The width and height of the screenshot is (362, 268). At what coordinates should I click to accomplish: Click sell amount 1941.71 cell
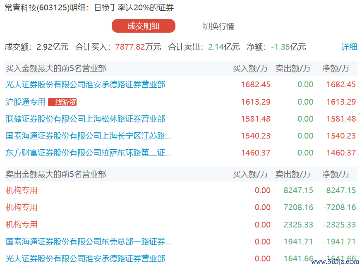click(298, 242)
